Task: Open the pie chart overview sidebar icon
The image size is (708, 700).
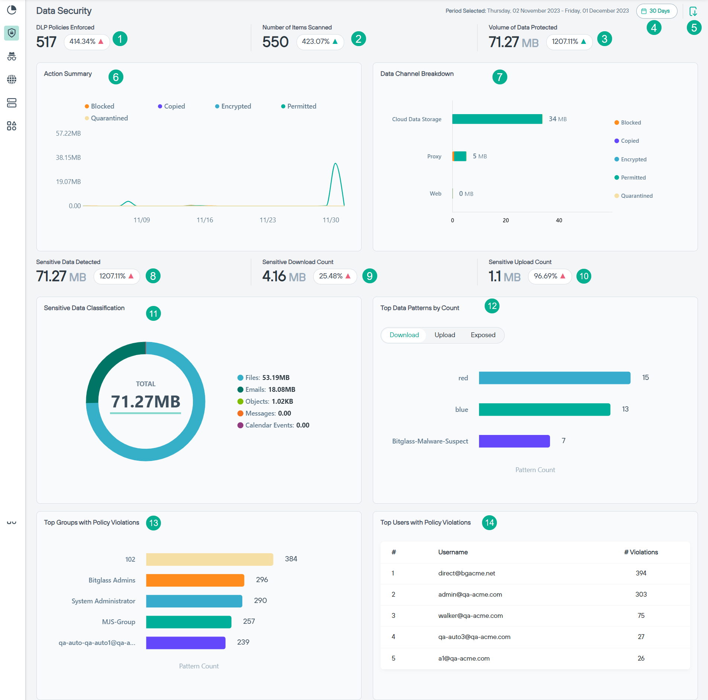Action: point(12,10)
